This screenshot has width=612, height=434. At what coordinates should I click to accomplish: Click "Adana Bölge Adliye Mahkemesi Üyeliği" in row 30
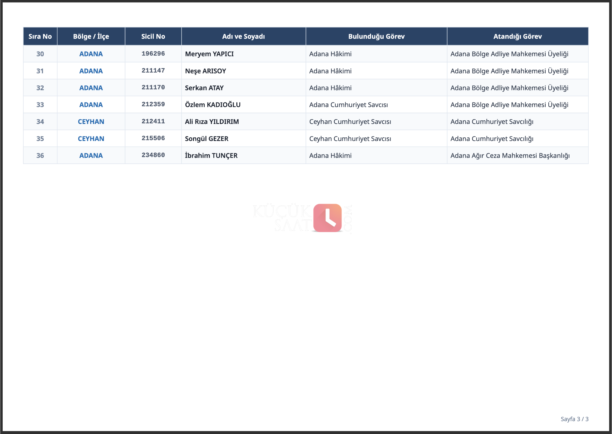click(509, 54)
